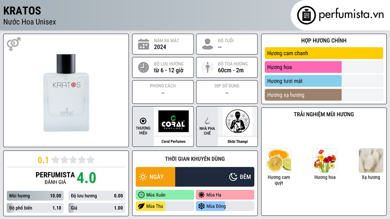Click the unisex gender symbol icon
Viewport: 390px width, 219px height.
[x=13, y=44]
